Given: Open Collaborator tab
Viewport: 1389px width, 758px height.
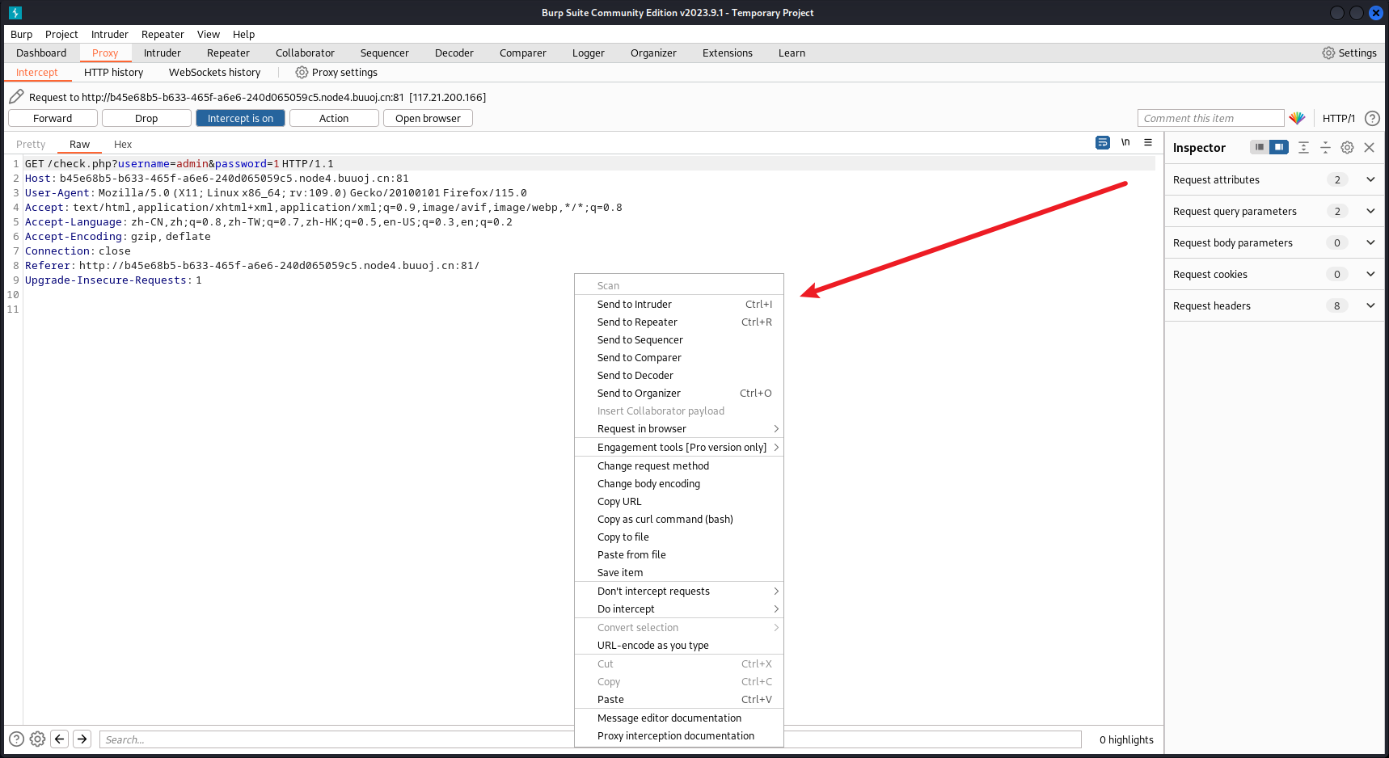Looking at the screenshot, I should tap(305, 53).
